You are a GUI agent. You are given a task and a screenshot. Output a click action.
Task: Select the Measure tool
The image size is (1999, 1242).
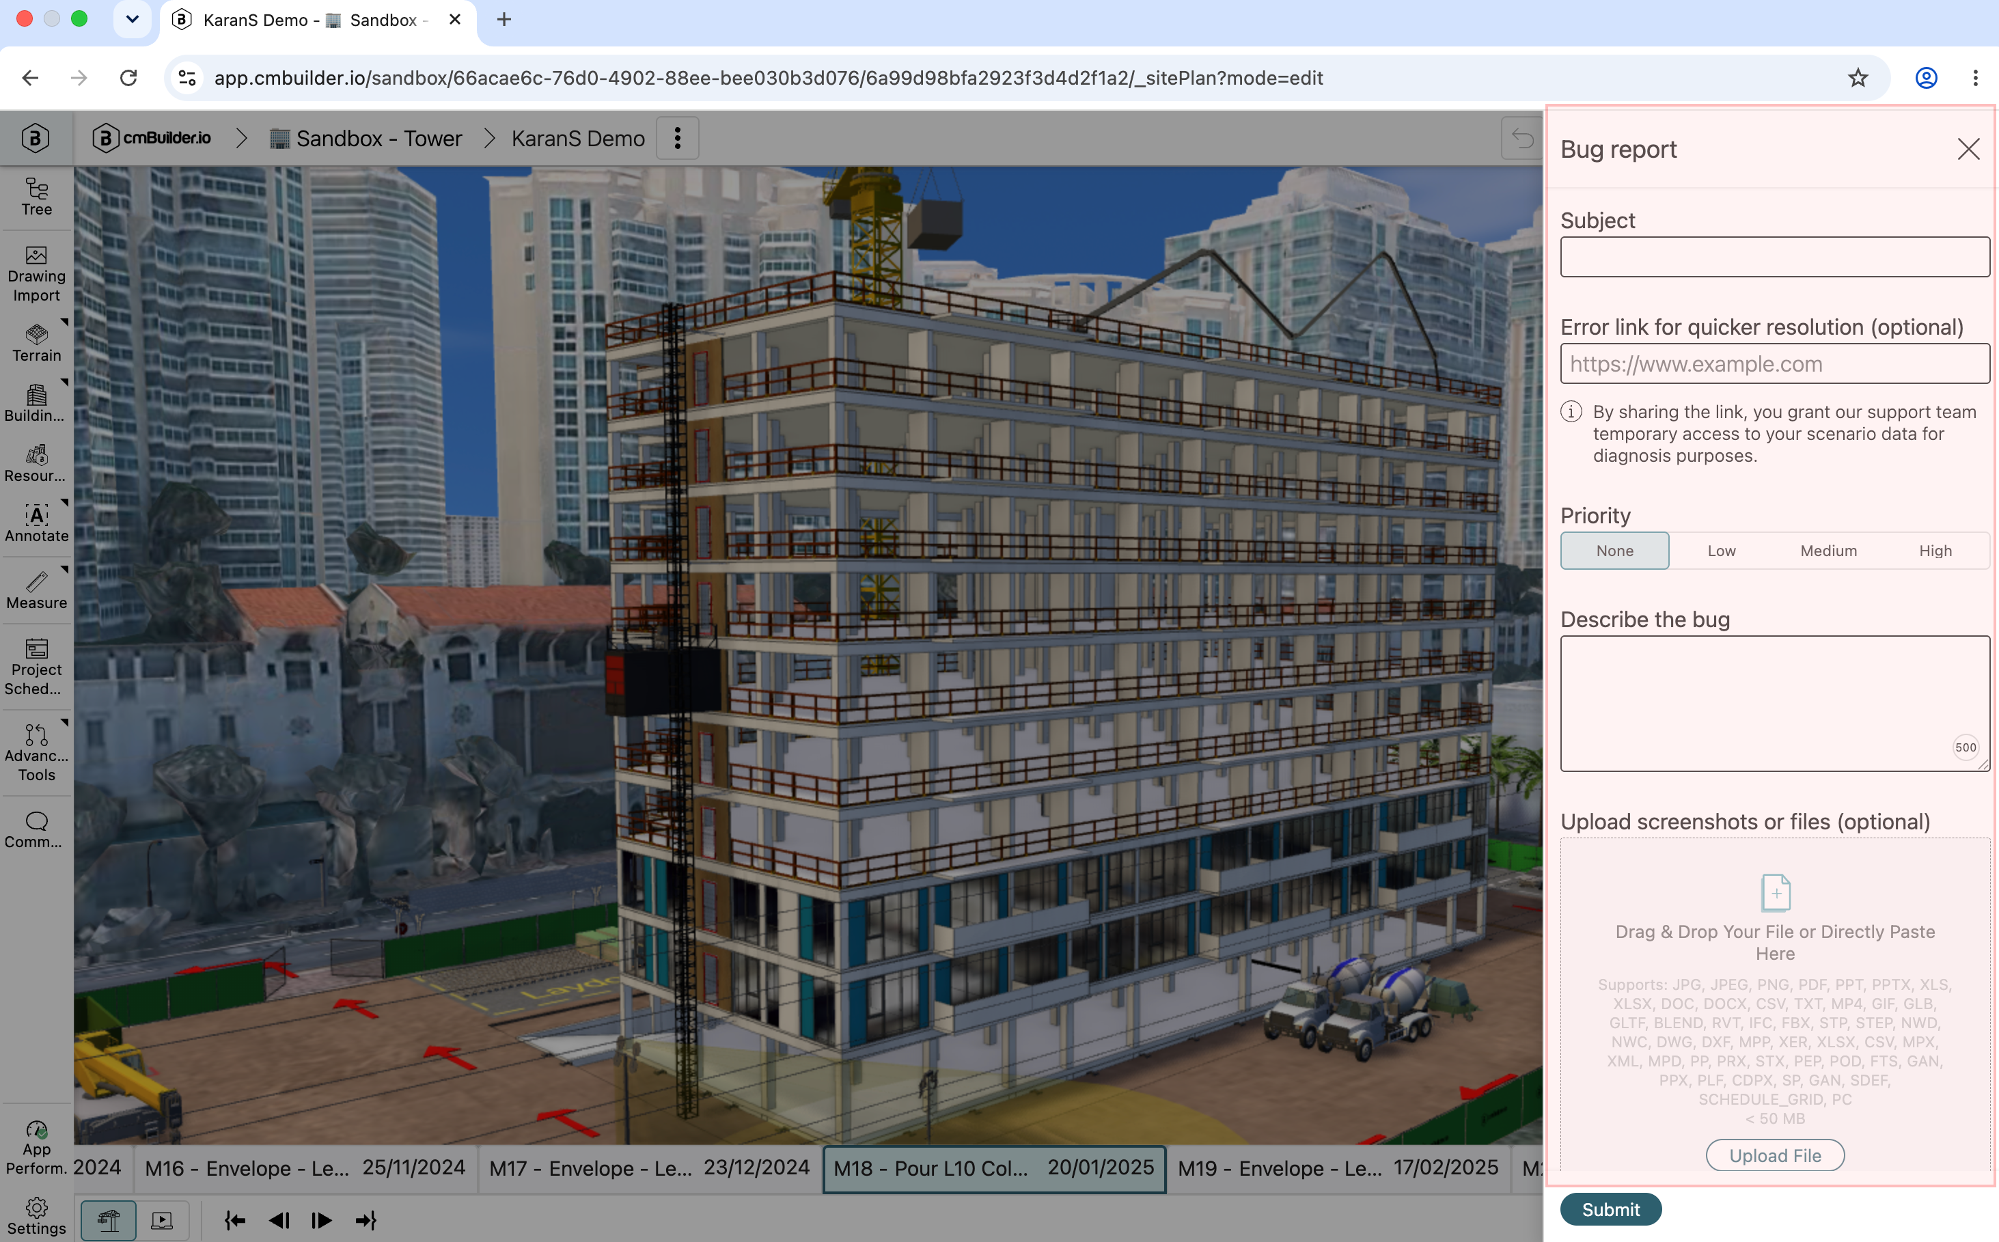coord(36,590)
